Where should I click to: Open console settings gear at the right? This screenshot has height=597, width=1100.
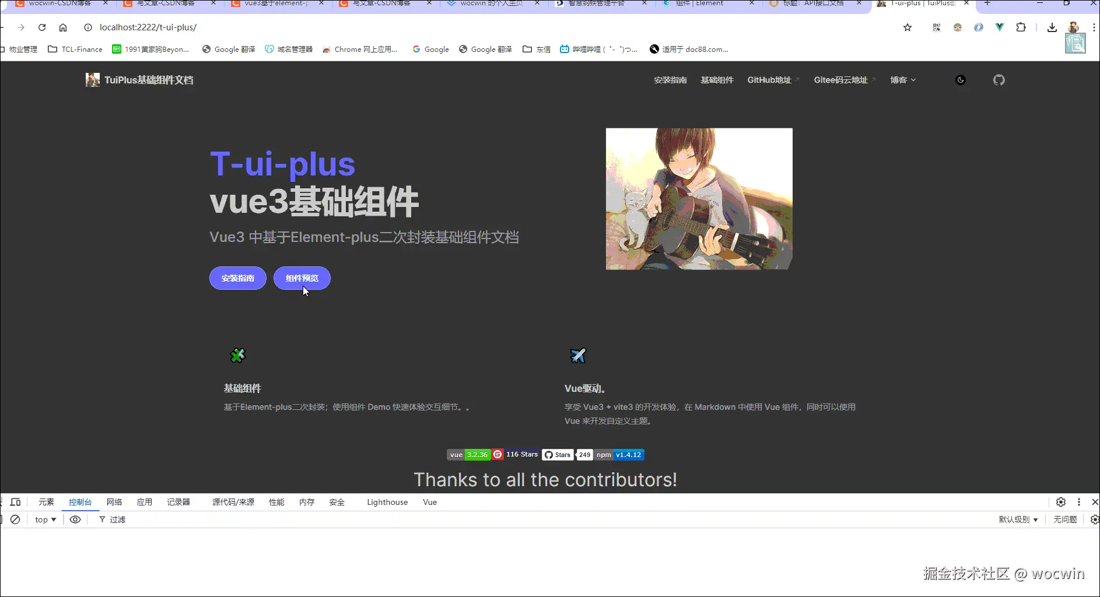[x=1095, y=519]
